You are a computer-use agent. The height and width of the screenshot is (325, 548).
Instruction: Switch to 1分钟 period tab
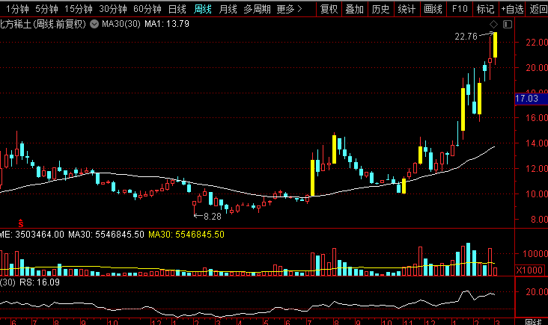pos(16,9)
